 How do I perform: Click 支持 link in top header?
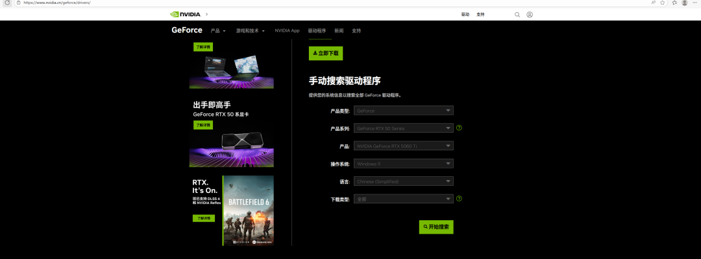480,15
